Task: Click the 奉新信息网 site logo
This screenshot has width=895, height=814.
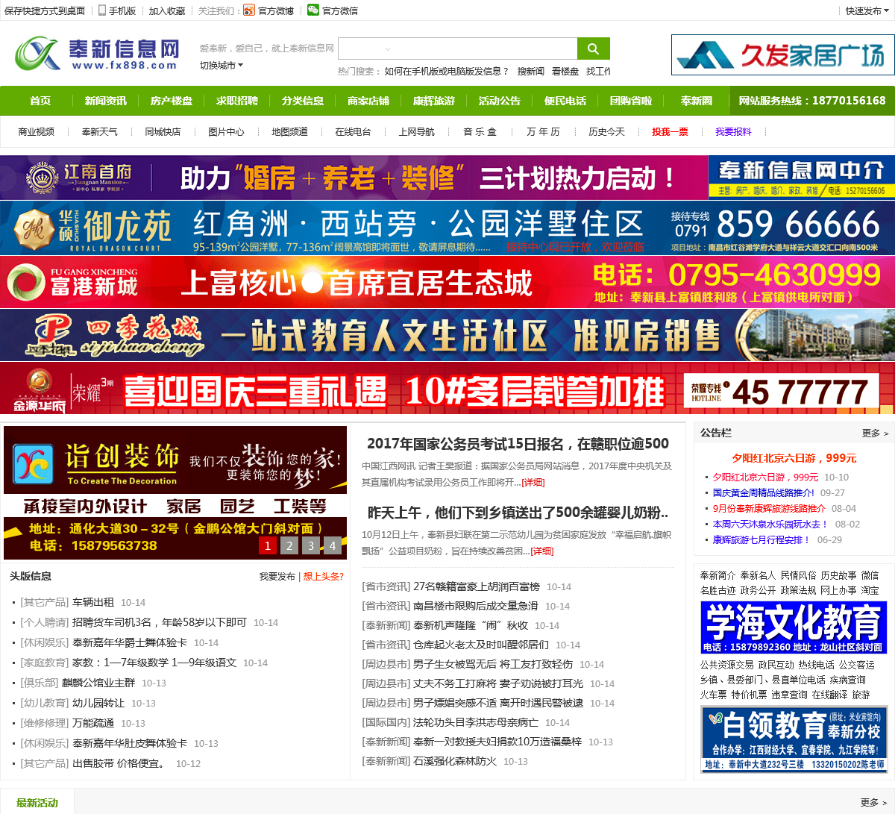Action: 98,54
